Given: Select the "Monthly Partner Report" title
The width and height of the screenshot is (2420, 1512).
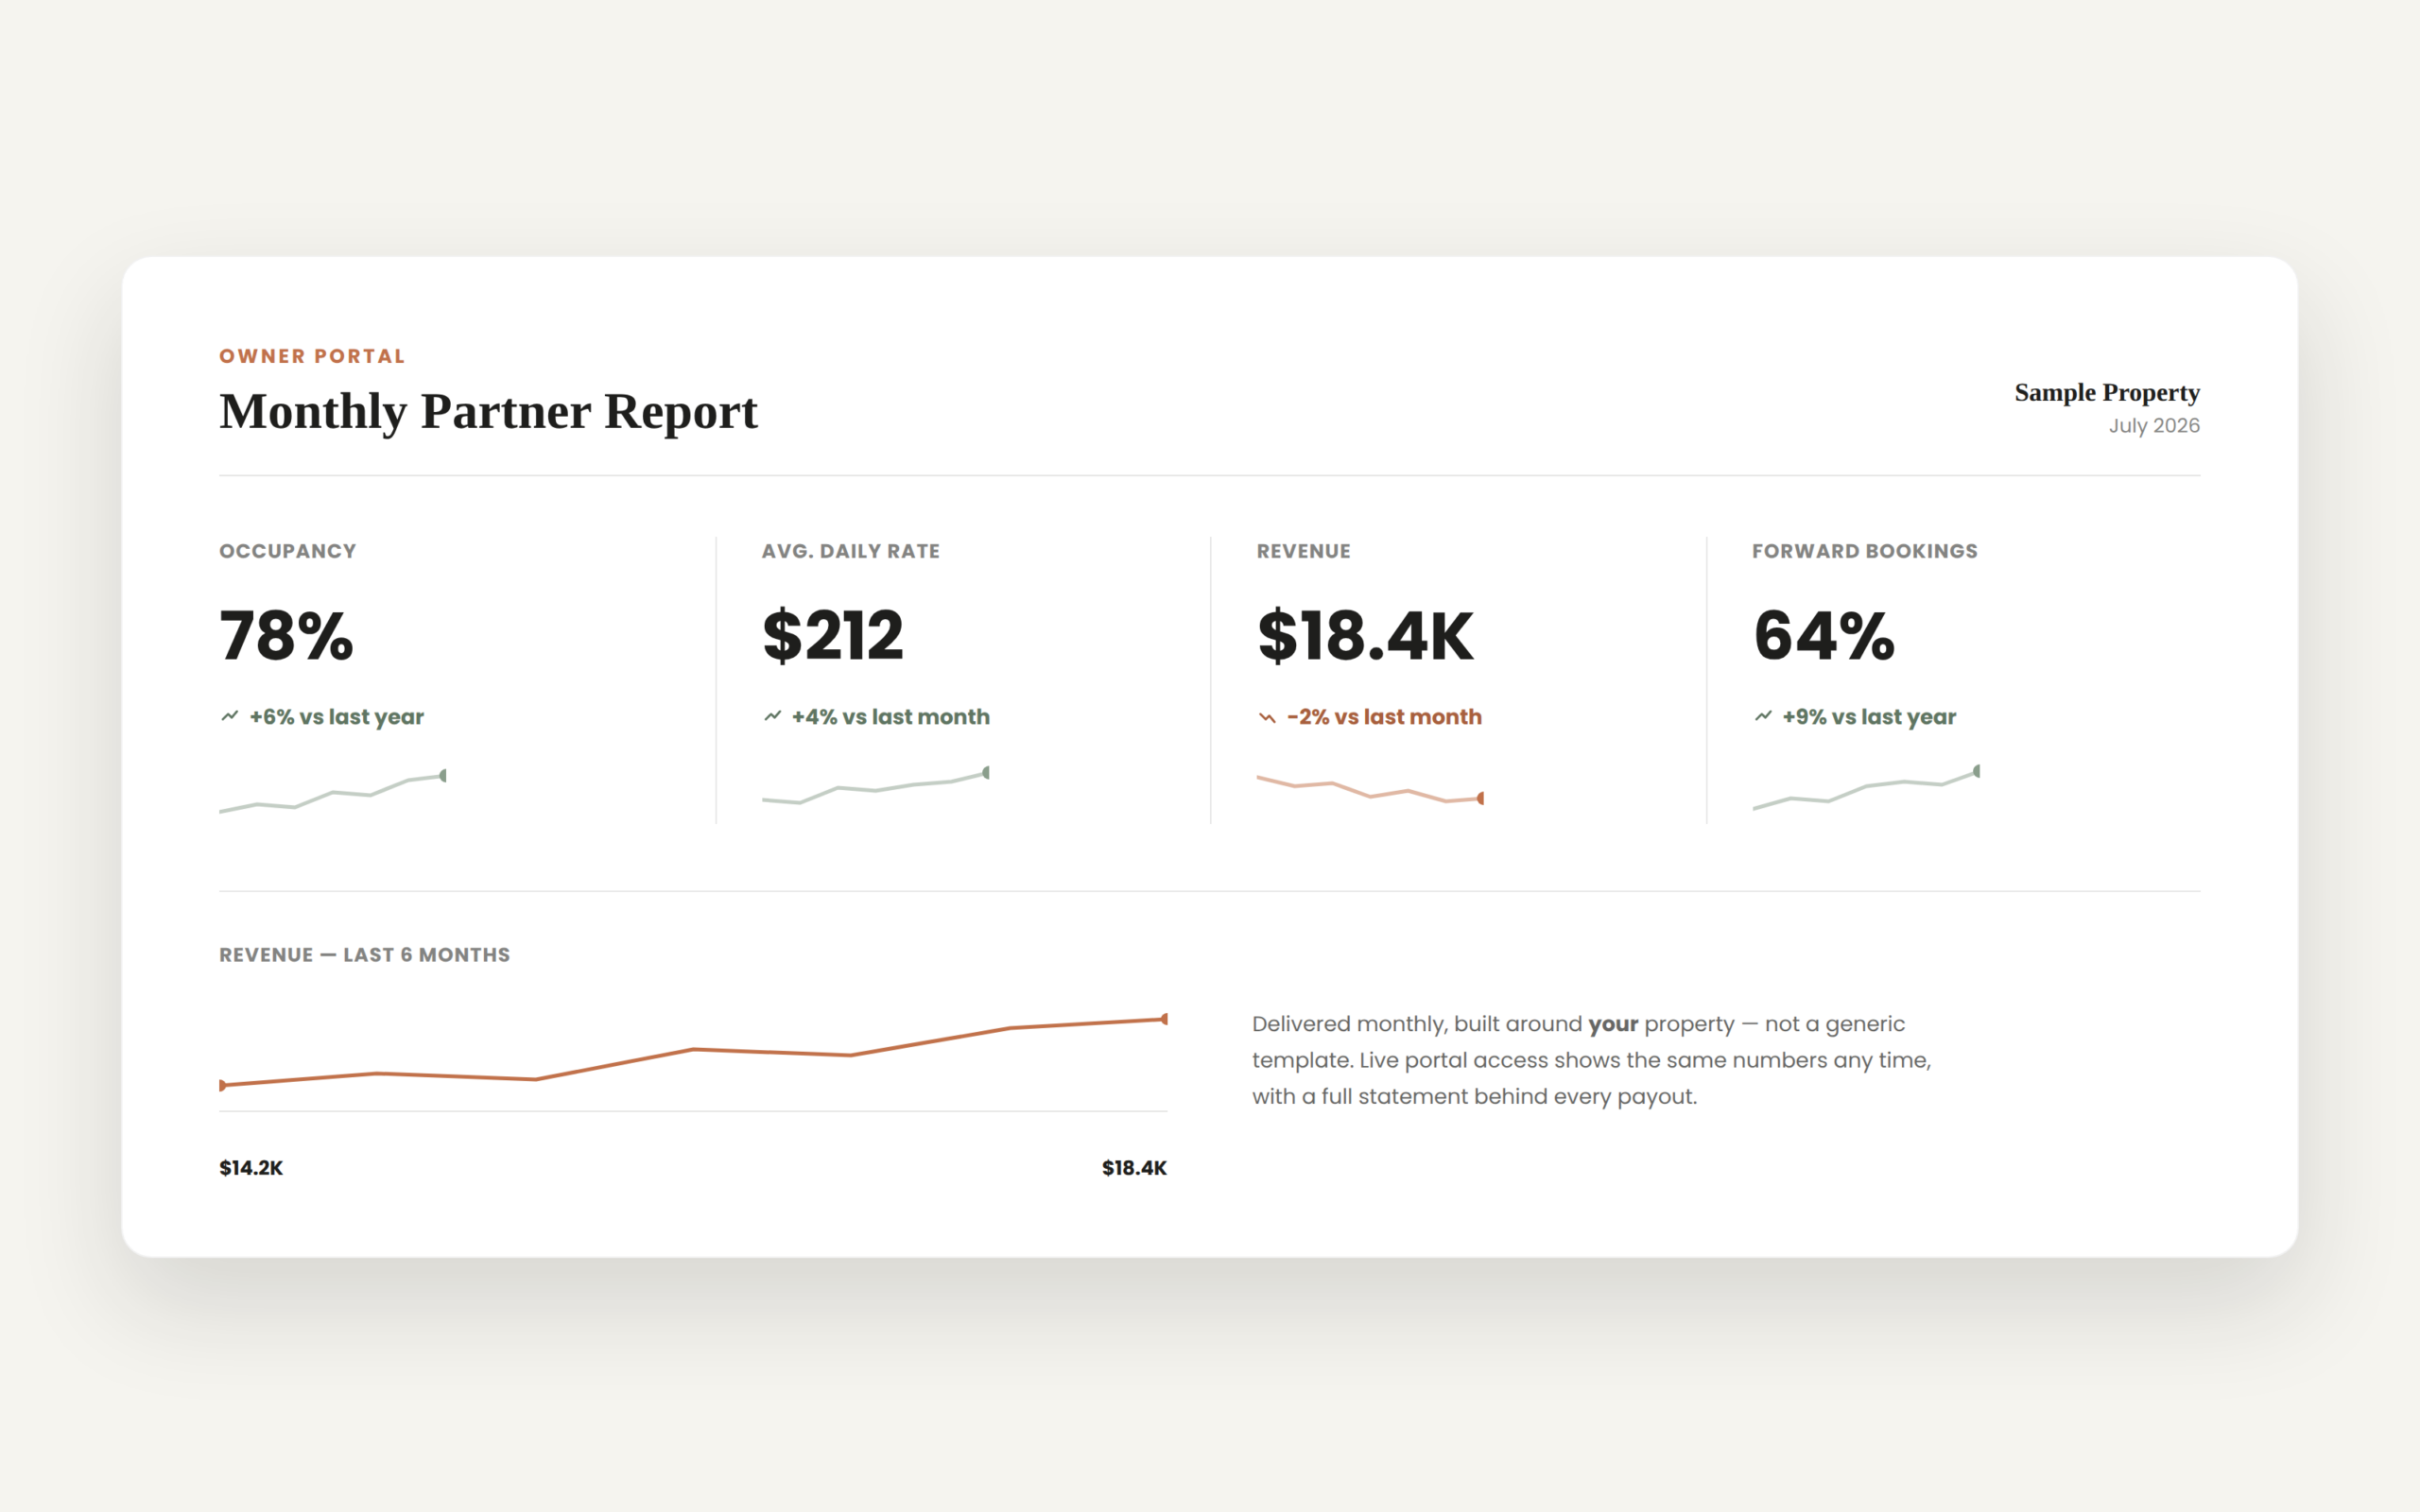Looking at the screenshot, I should [x=488, y=411].
